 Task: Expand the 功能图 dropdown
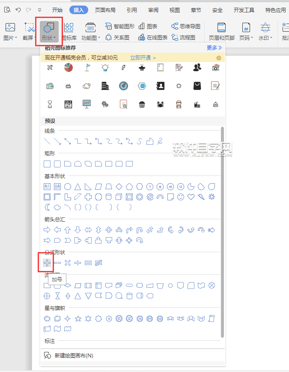coord(91,32)
